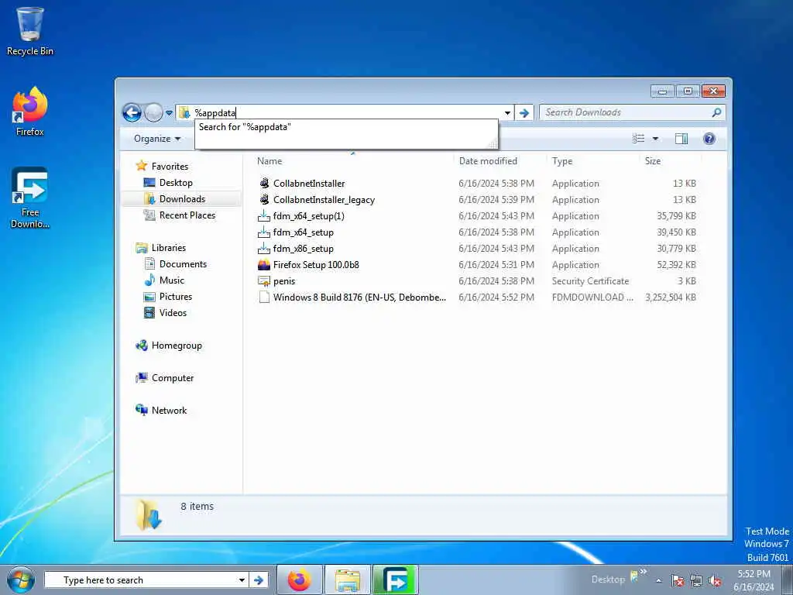Expand the address bar history dropdown

tap(507, 113)
